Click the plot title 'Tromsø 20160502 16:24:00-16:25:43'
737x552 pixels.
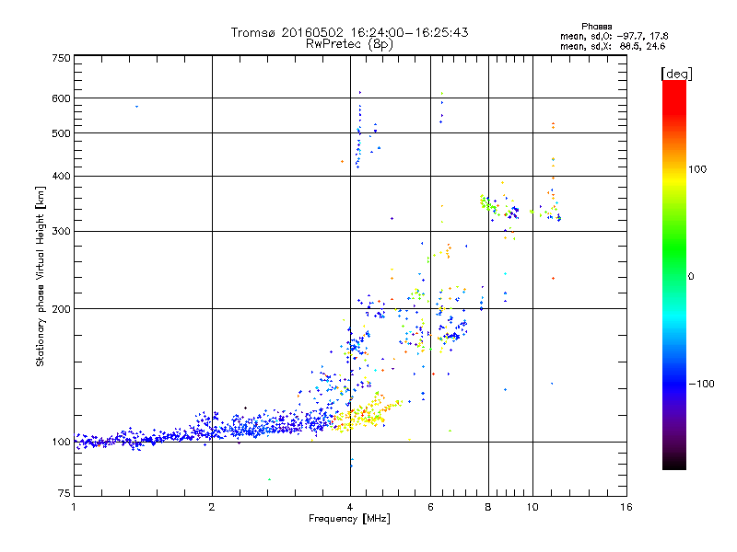pos(349,32)
